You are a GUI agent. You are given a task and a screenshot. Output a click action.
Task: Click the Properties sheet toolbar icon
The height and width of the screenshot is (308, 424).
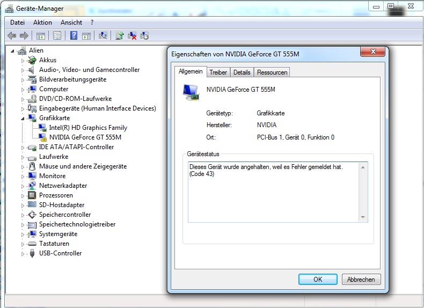[57, 36]
